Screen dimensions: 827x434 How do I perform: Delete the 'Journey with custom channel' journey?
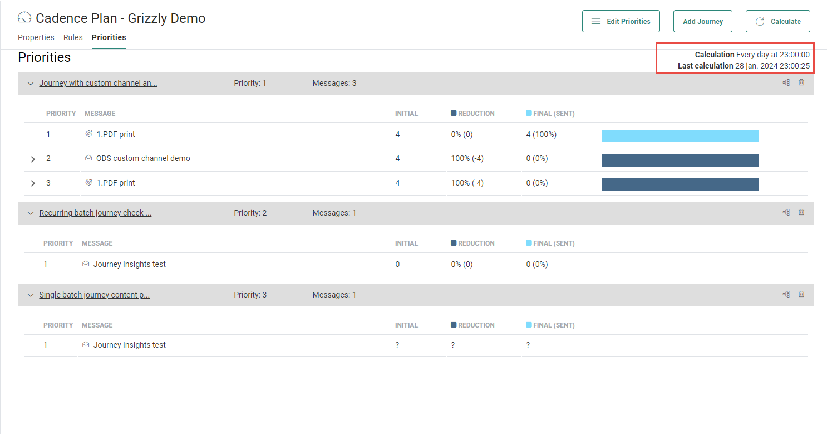pyautogui.click(x=801, y=82)
